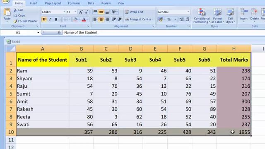Switch to the View tab
265x149 pixels.
[121, 3]
